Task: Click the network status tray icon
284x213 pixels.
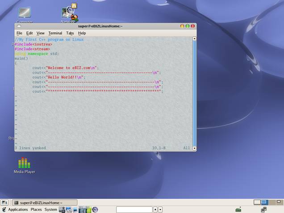Action: click(x=238, y=209)
